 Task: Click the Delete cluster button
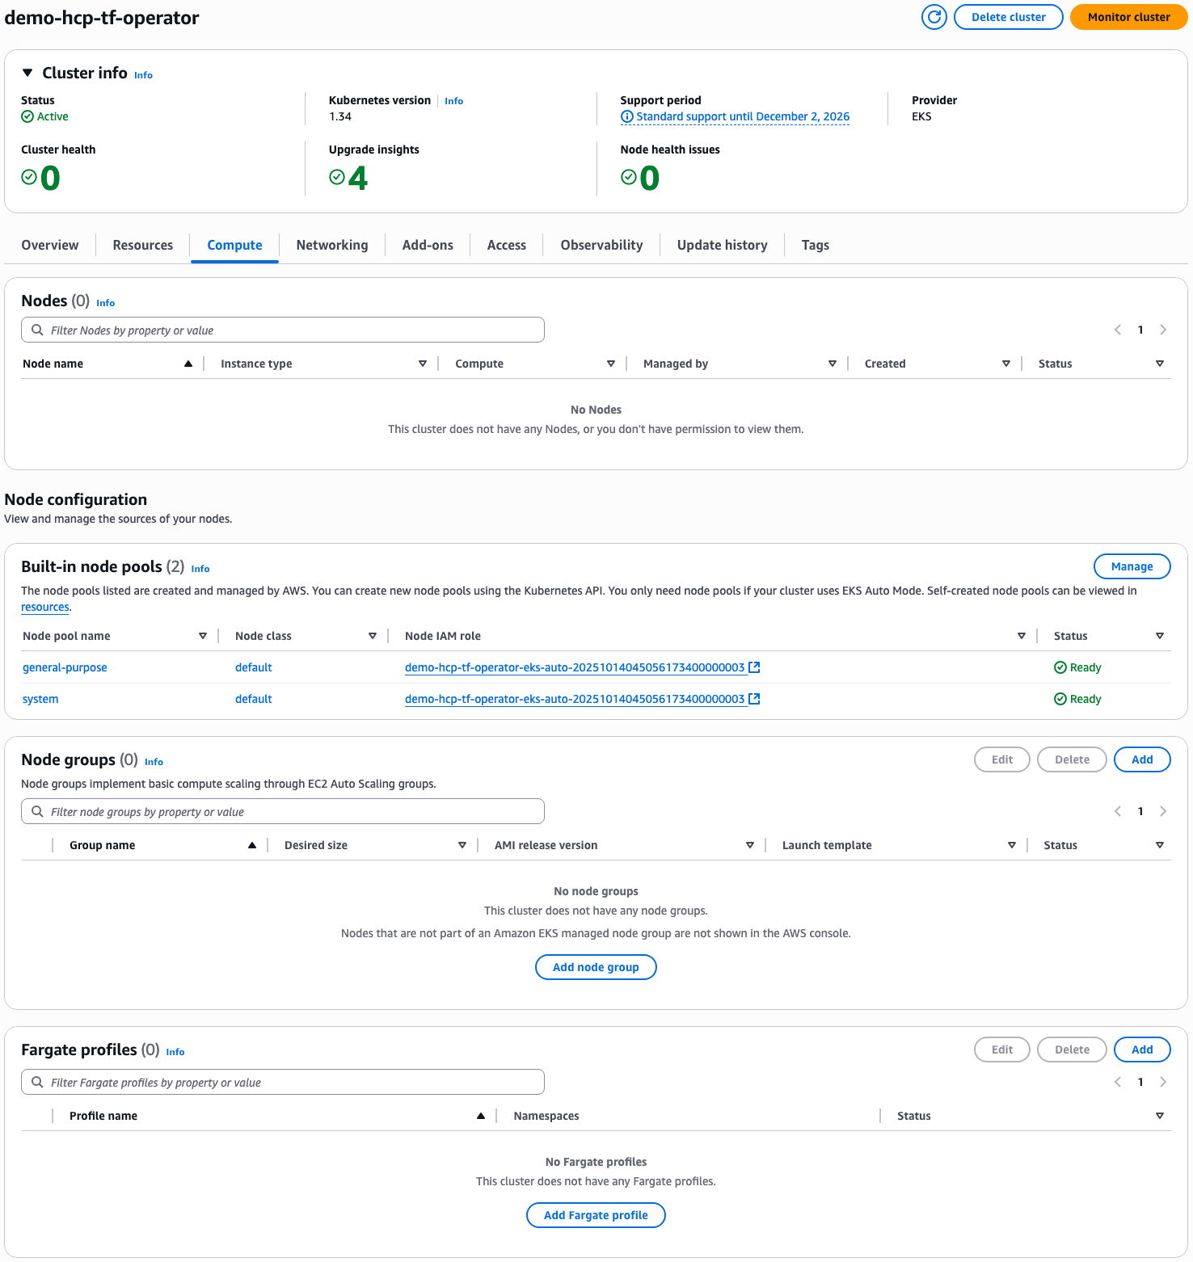pyautogui.click(x=1008, y=17)
